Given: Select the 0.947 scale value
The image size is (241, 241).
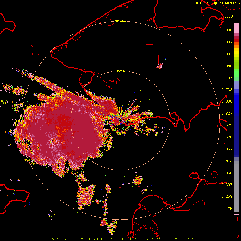Looking at the screenshot, I should click(x=227, y=42).
